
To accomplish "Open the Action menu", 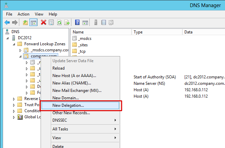I will click(23, 14).
